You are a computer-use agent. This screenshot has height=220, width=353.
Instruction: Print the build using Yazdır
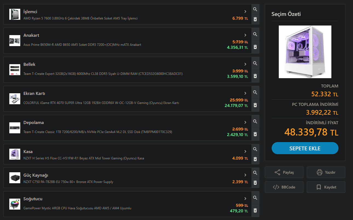(326, 172)
